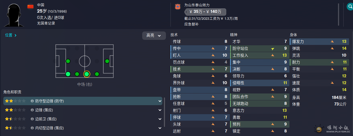Click info icon beside 防守型边锋 (防守)
The image size is (353, 136).
[32, 101]
